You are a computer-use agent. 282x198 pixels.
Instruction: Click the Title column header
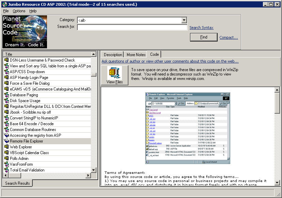pyautogui.click(x=47, y=54)
